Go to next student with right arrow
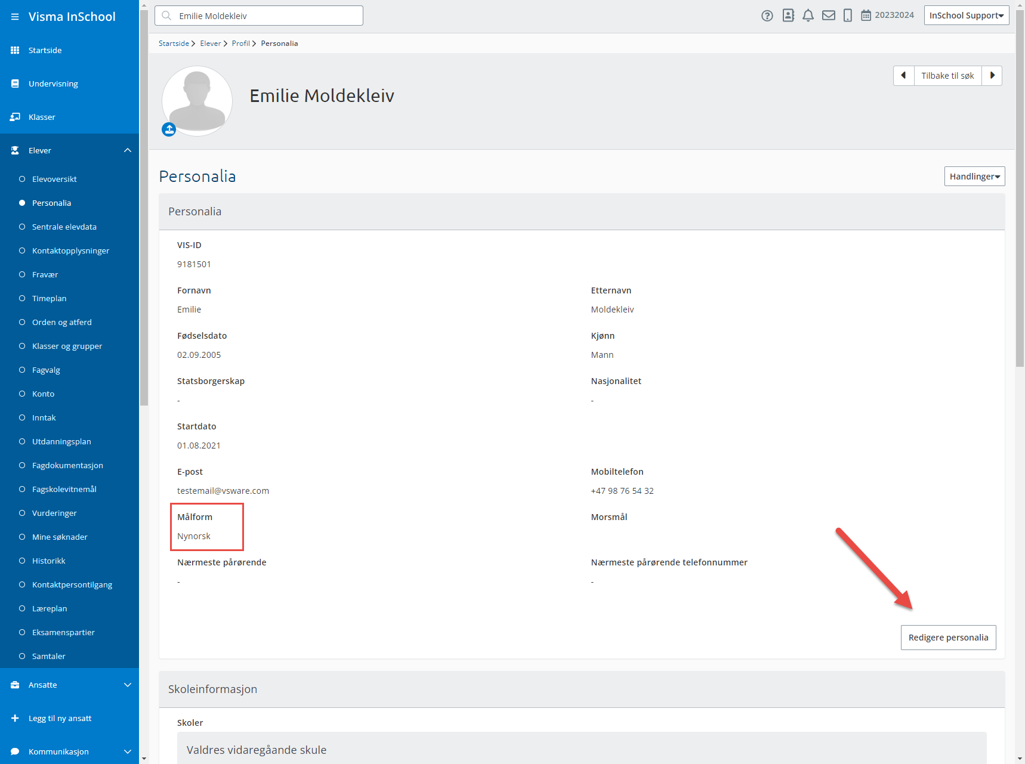1025x764 pixels. pyautogui.click(x=992, y=76)
